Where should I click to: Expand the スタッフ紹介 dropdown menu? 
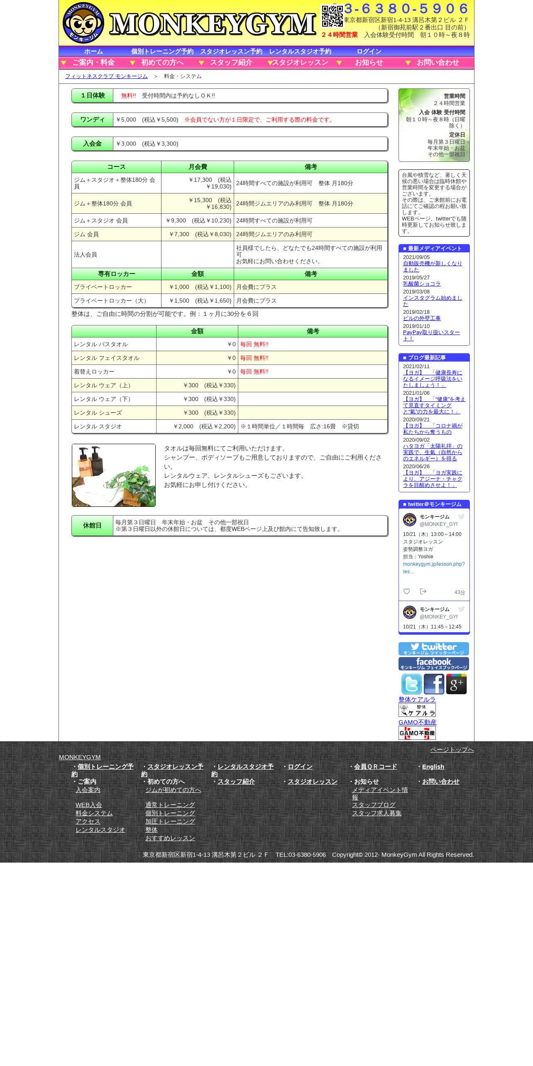click(231, 63)
